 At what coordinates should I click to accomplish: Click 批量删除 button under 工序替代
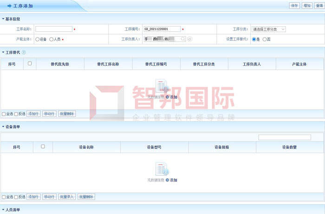click(66, 113)
